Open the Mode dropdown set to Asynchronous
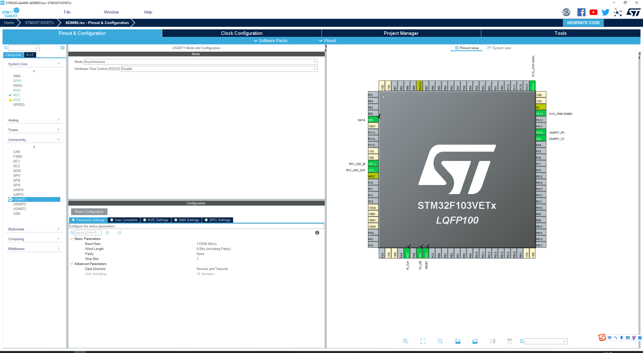Viewport: 643px width, 353px height. coord(200,62)
